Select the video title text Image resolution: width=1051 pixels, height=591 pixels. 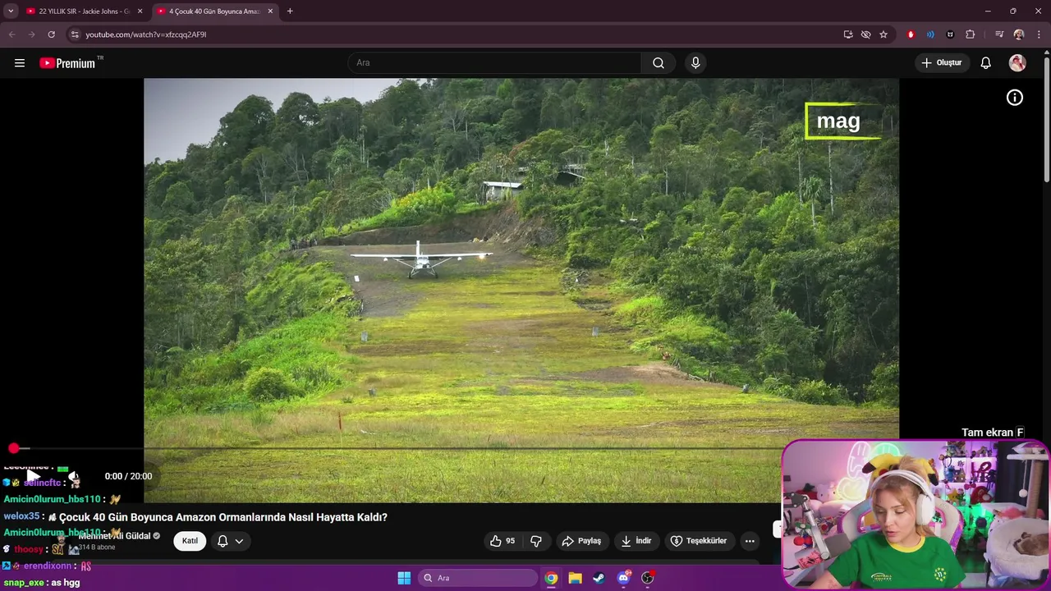tap(218, 517)
